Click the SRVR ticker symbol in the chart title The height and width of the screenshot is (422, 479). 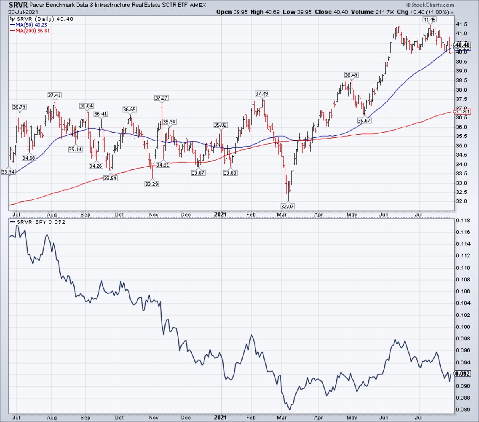coord(18,6)
